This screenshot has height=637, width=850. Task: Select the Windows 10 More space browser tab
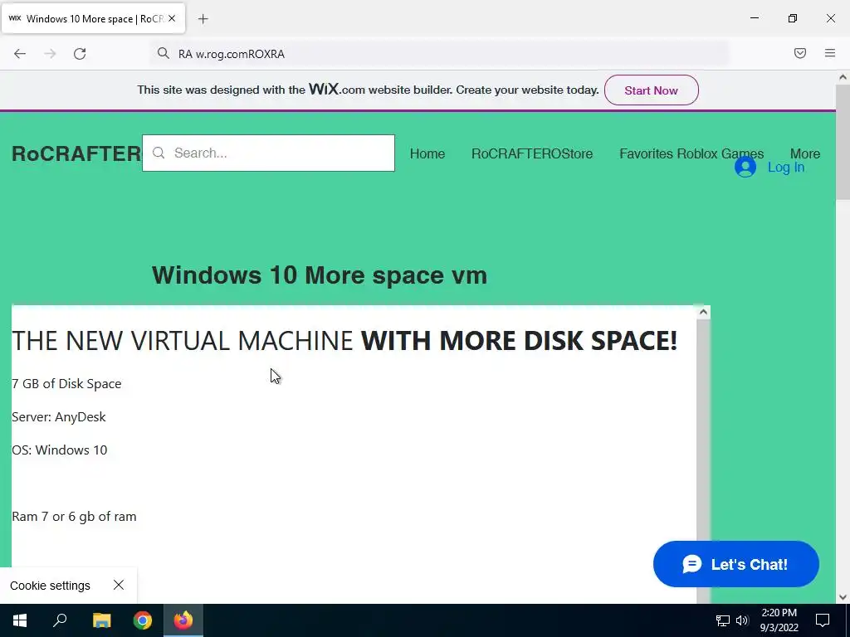point(93,19)
